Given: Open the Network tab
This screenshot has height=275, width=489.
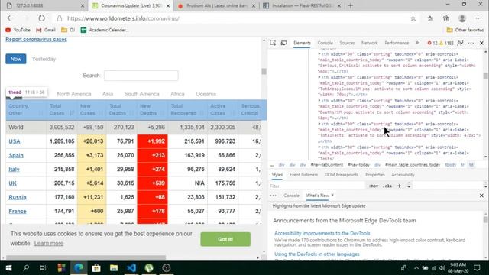Looking at the screenshot, I should tap(370, 43).
